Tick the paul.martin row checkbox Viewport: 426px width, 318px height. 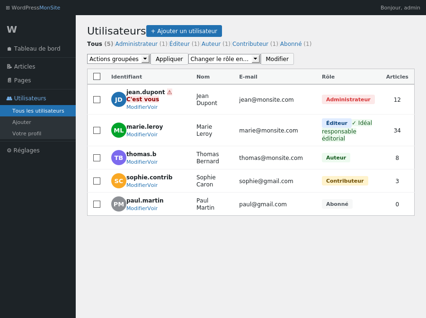click(x=97, y=204)
